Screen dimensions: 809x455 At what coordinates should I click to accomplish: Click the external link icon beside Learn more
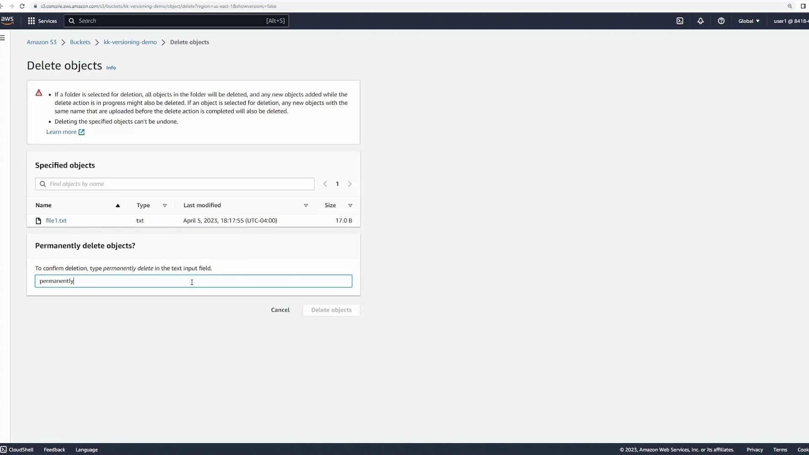pos(81,132)
